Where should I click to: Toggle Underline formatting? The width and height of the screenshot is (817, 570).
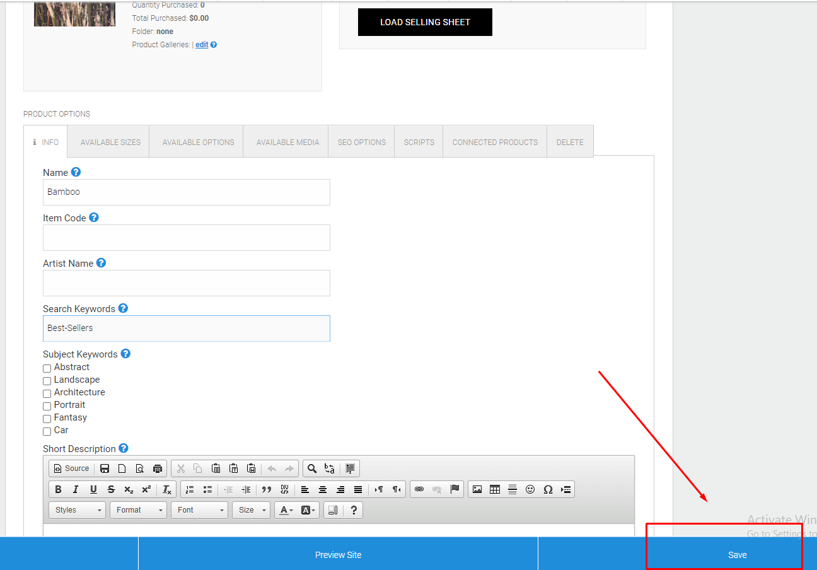pyautogui.click(x=93, y=489)
